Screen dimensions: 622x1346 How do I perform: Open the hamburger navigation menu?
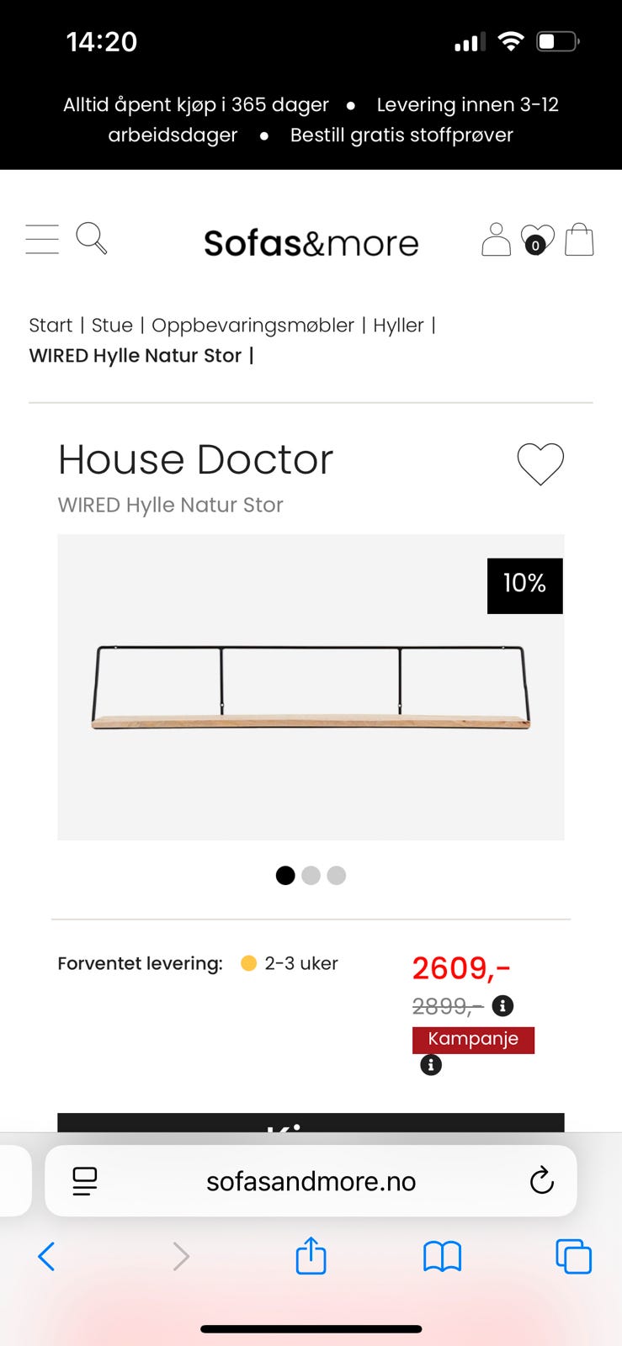[x=42, y=240]
